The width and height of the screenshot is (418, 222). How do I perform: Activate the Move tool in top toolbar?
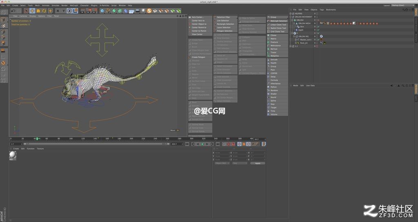click(x=32, y=11)
